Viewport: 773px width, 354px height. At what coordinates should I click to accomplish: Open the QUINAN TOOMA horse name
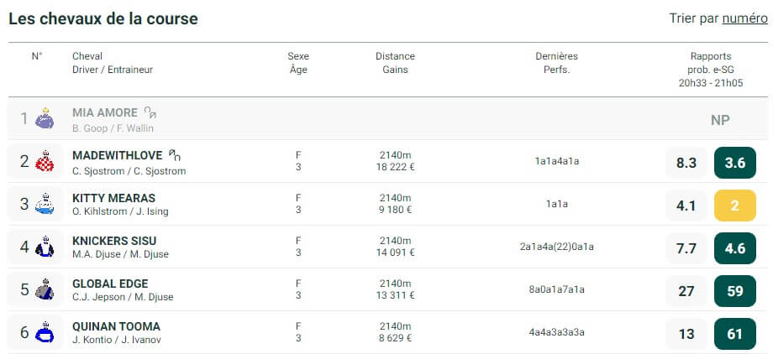pyautogui.click(x=116, y=327)
